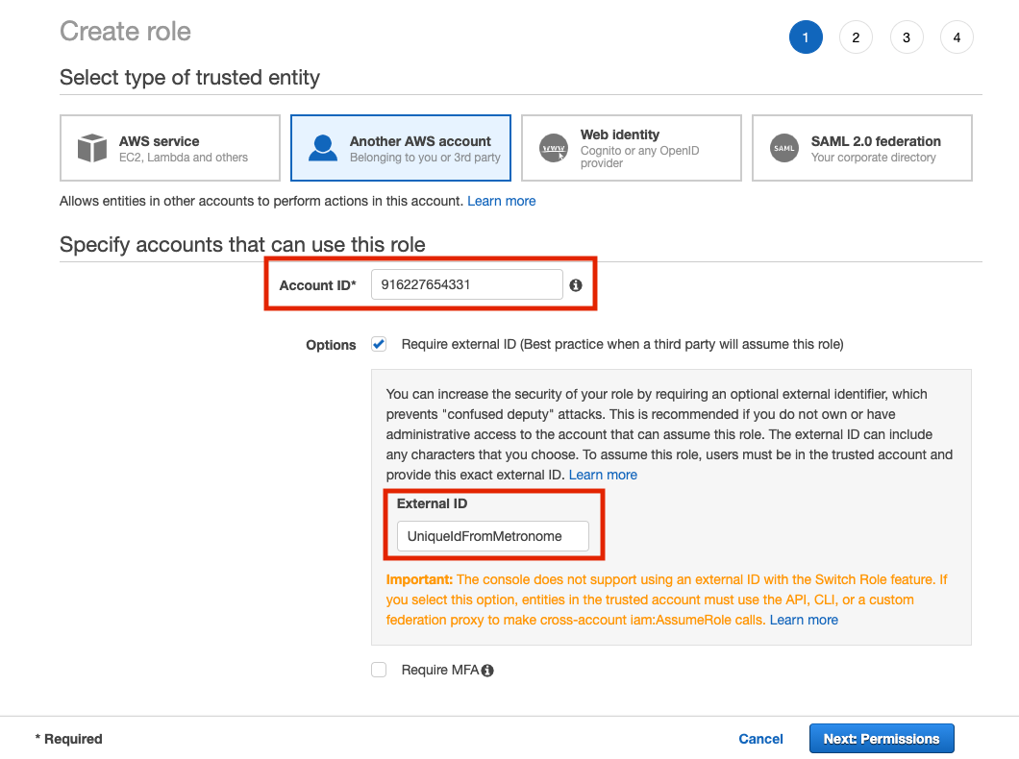Click info icon beside Require MFA
The width and height of the screenshot is (1019, 759).
487,671
